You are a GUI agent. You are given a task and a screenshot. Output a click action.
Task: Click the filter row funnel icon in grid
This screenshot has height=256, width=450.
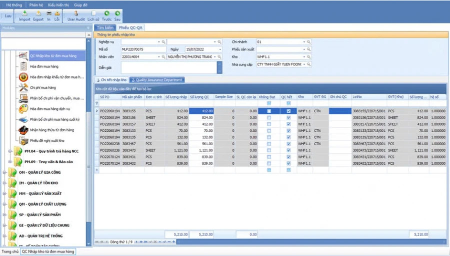(96, 103)
